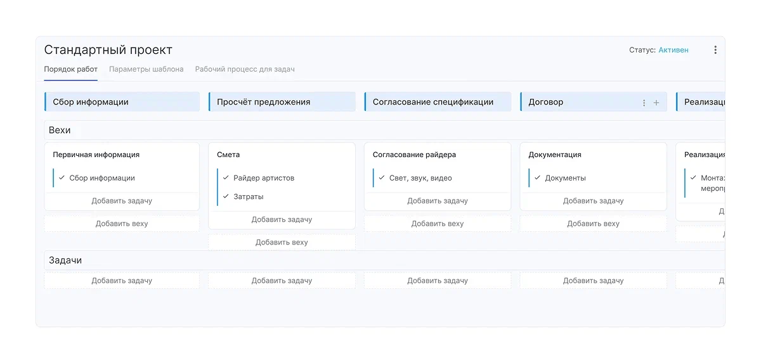Image resolution: width=761 pixels, height=363 pixels.
Task: Open the Договор column options menu
Action: click(644, 103)
